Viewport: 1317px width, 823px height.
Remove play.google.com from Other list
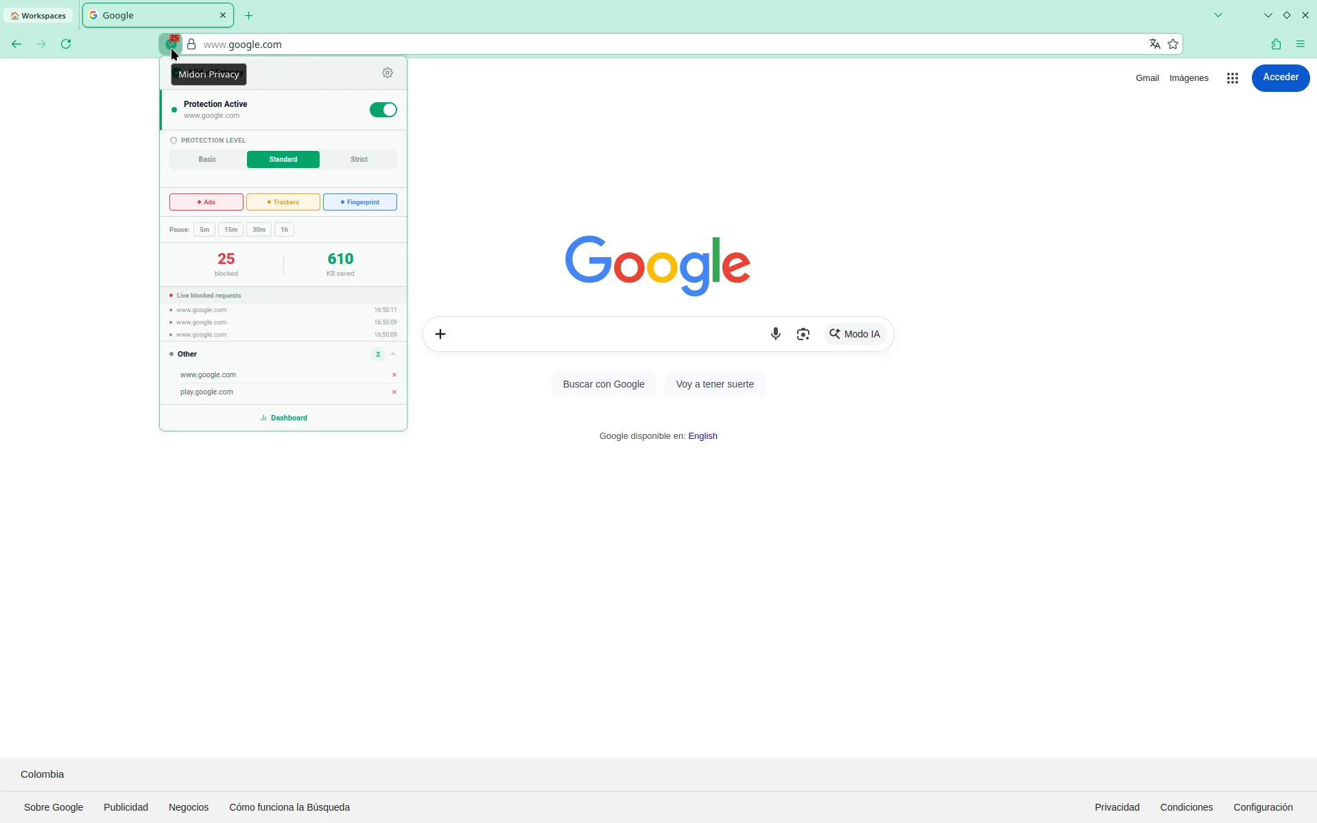click(x=394, y=392)
